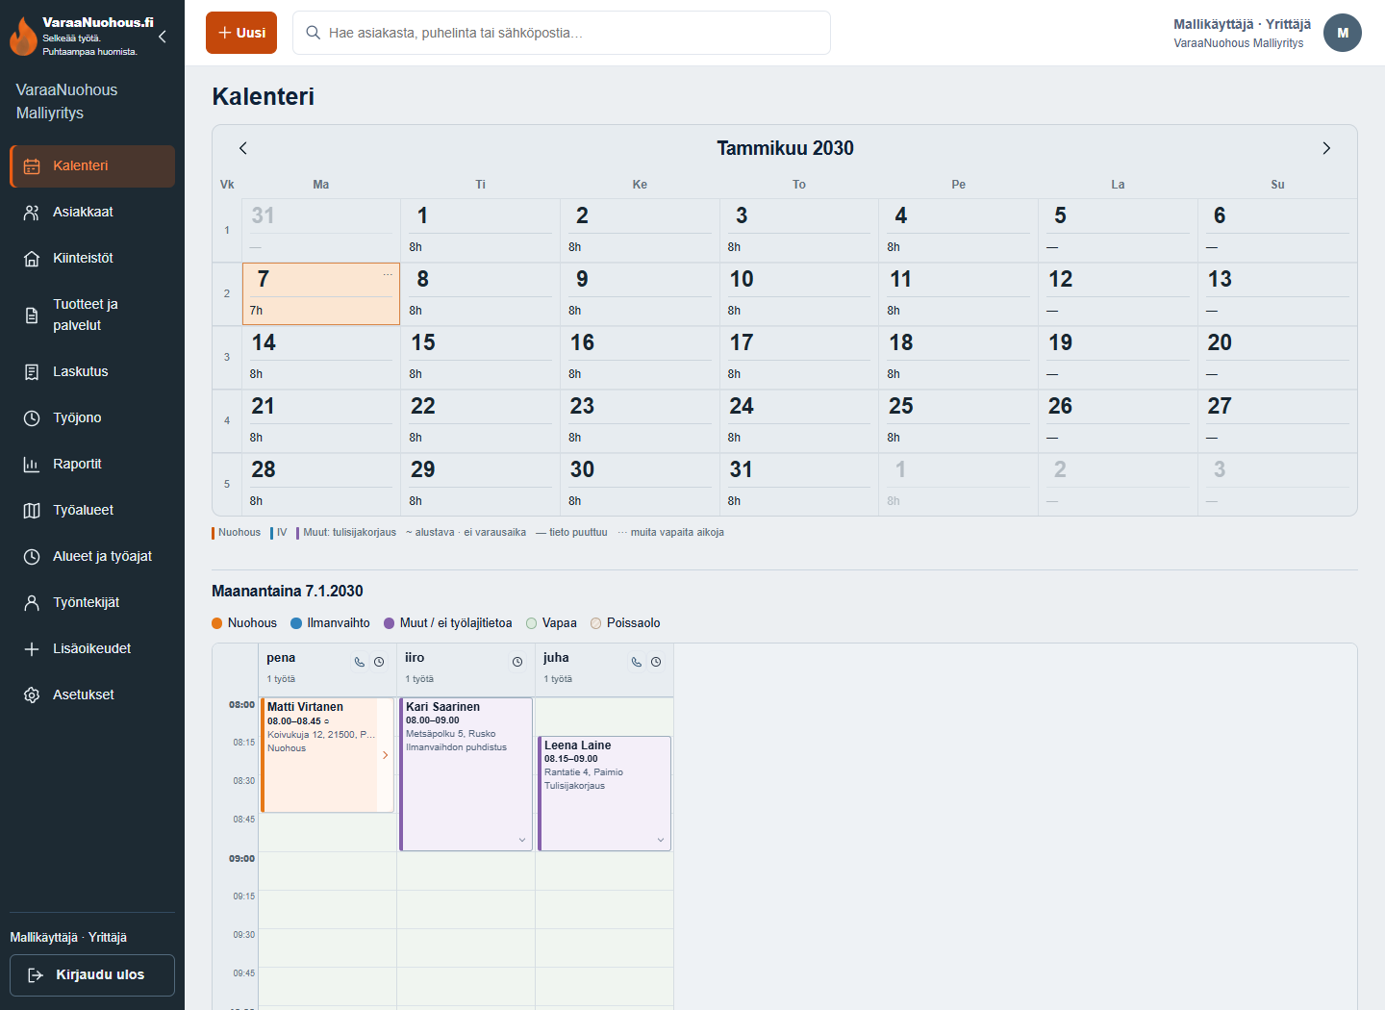Toggle the Poissaolo legend filter
This screenshot has height=1010, width=1385.
click(625, 623)
